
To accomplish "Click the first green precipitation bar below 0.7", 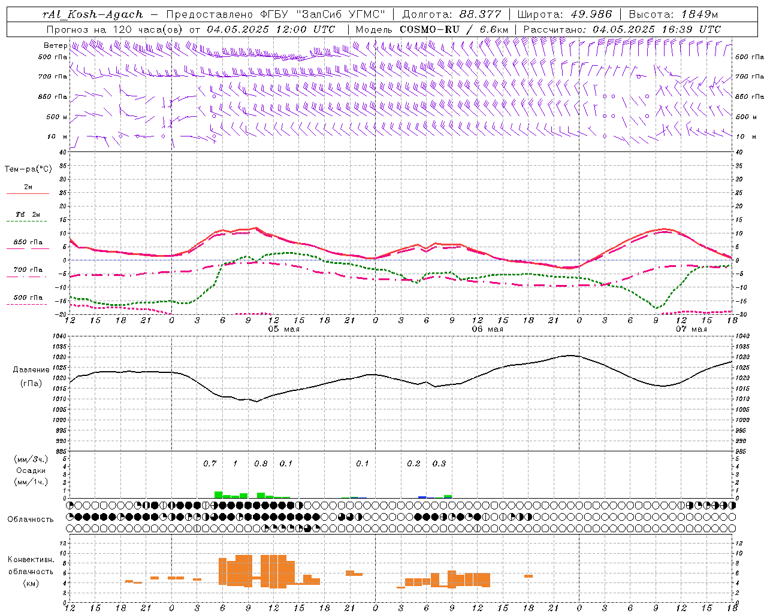I will 219,495.
